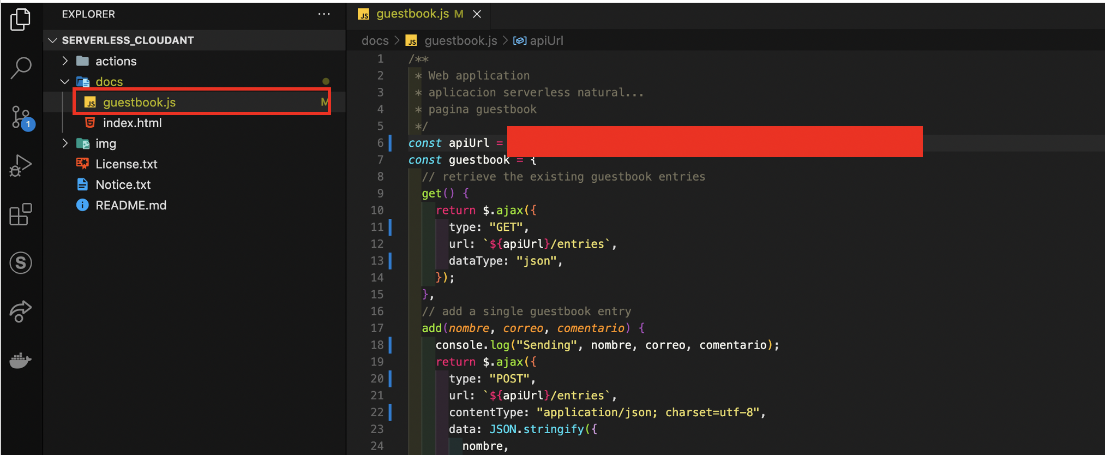This screenshot has width=1105, height=455.
Task: Click the image folder icon for img
Action: point(83,143)
